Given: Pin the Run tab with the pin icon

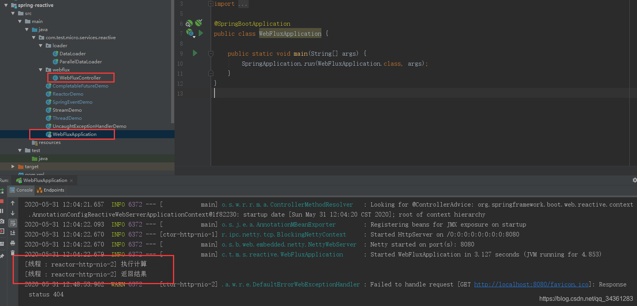Looking at the screenshot, I should click(2, 256).
